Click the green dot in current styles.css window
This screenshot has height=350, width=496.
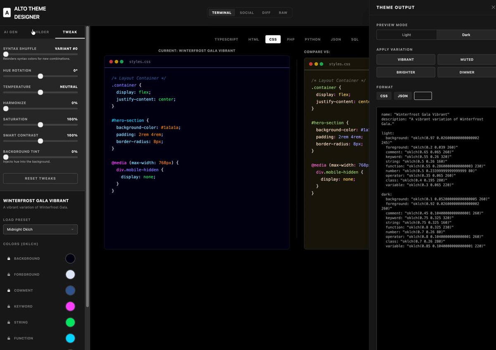point(122,61)
